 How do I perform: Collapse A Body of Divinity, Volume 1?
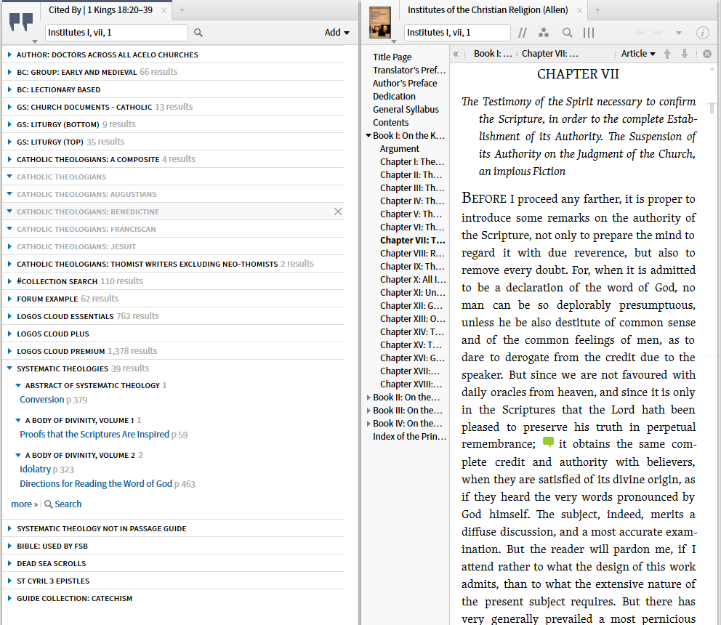pos(18,420)
